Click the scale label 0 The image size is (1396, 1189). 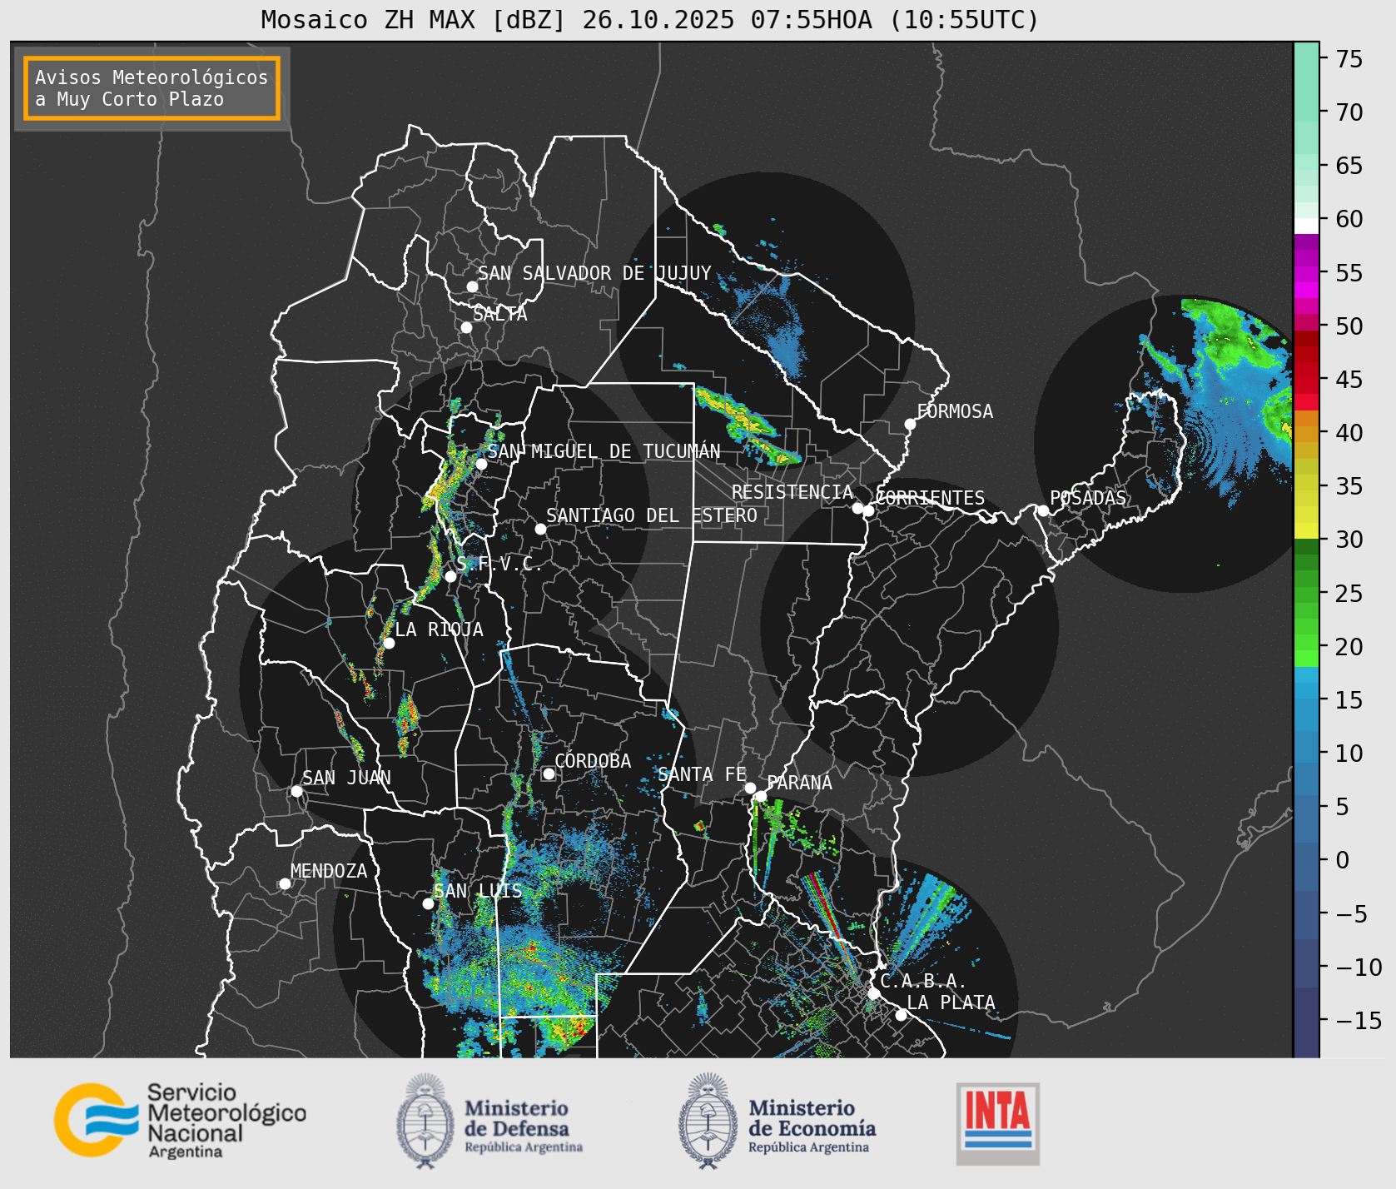(1342, 860)
